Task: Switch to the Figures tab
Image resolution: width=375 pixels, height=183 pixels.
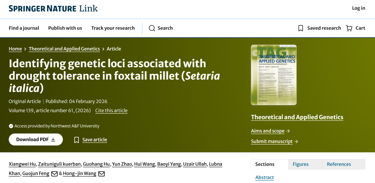Action: 300,164
